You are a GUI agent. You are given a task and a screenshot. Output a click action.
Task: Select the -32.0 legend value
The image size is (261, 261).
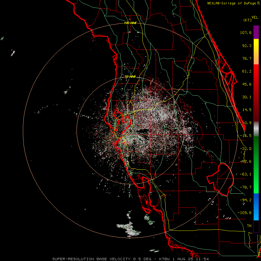(x=246, y=149)
